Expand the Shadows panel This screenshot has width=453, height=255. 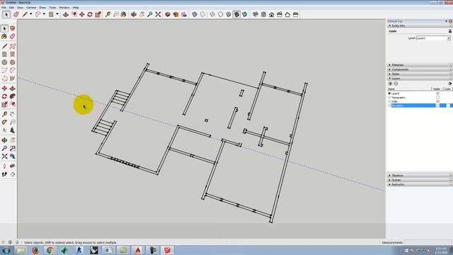[390, 176]
